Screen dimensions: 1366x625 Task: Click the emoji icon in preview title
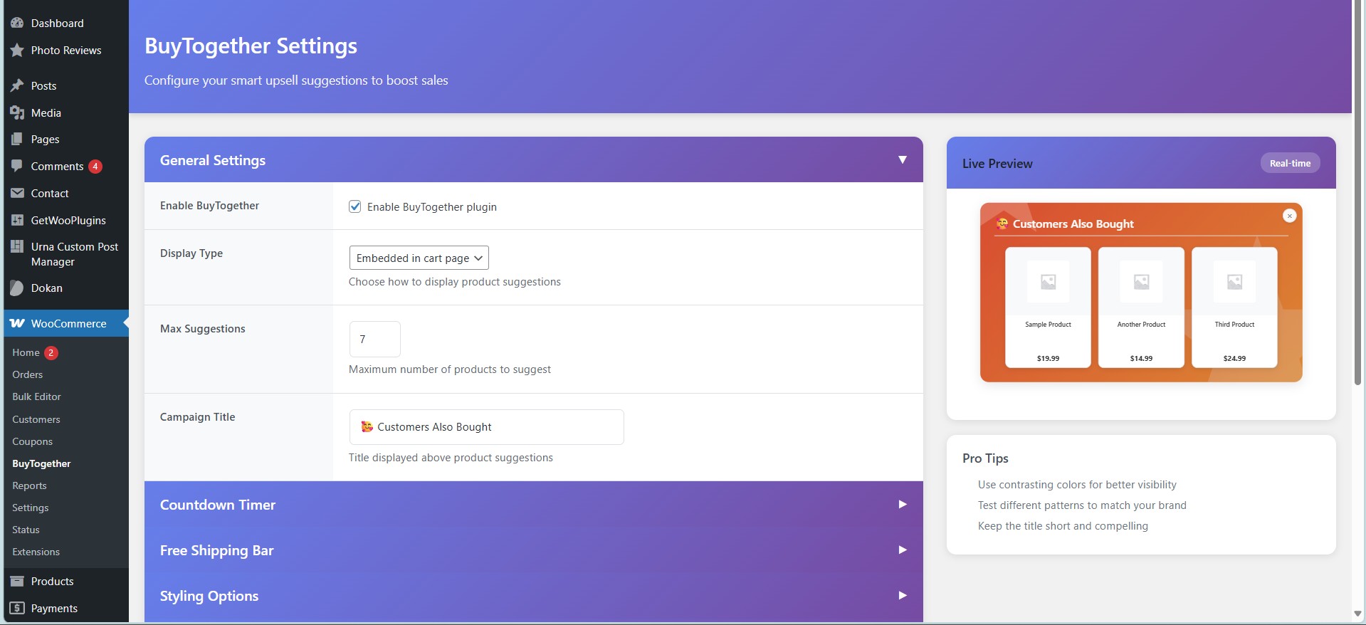(1002, 224)
